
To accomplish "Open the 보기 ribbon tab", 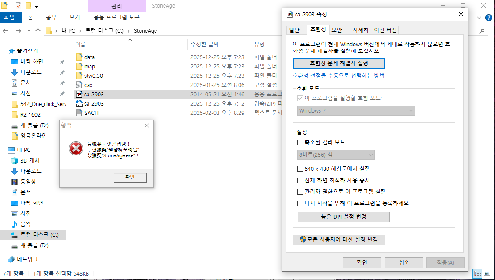I will tap(74, 17).
